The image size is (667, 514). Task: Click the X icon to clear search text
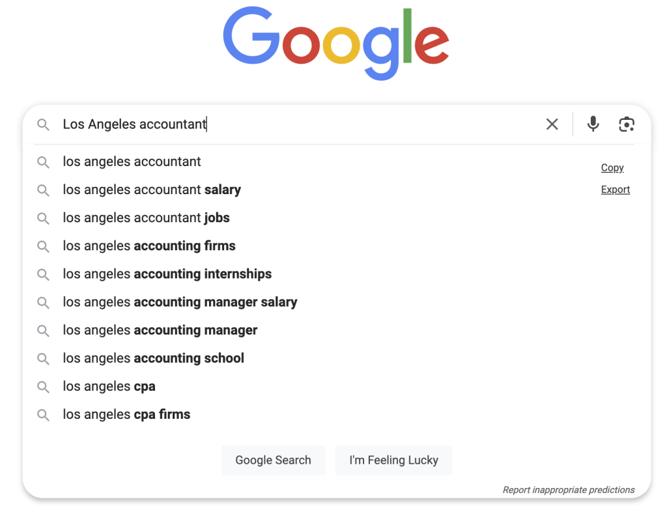pos(552,124)
